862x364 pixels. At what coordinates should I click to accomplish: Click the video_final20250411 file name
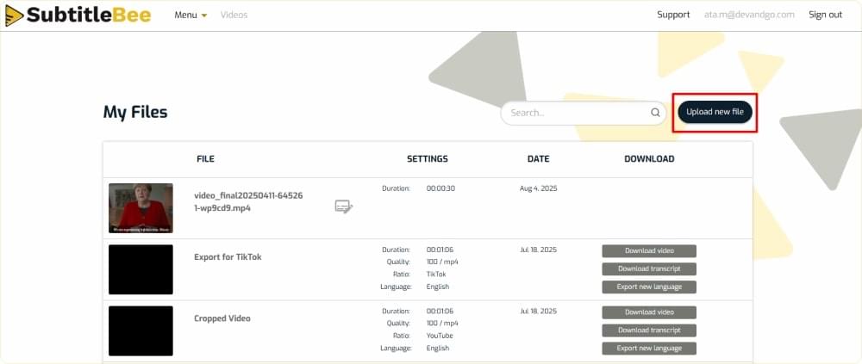pos(248,201)
